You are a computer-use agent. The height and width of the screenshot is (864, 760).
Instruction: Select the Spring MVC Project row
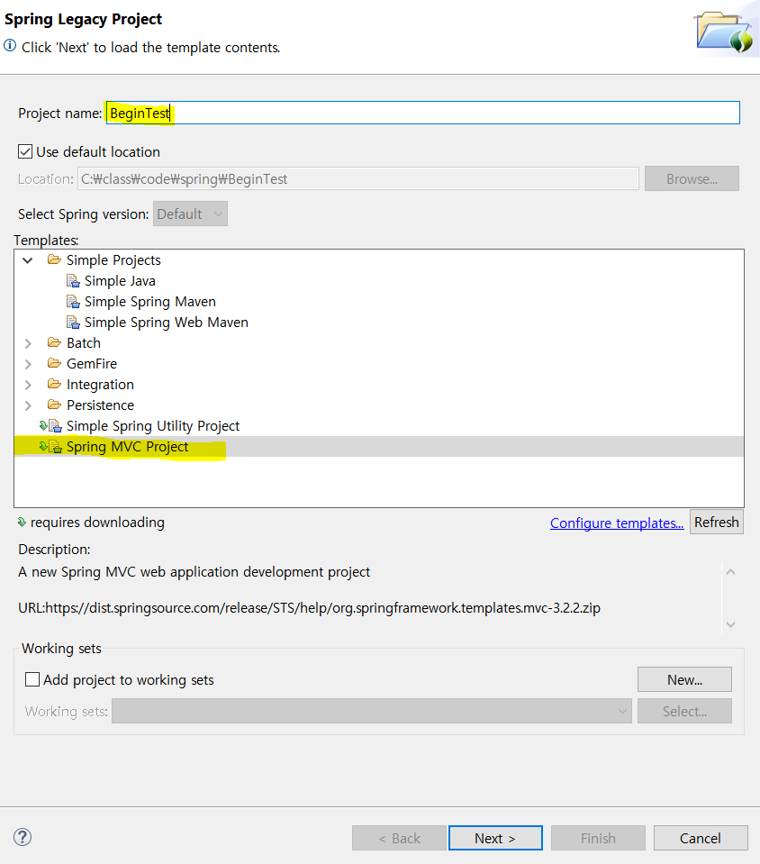point(379,446)
